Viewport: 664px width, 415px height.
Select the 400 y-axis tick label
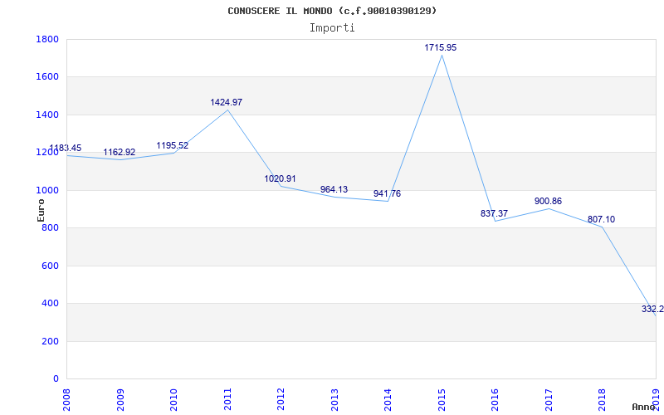click(50, 304)
